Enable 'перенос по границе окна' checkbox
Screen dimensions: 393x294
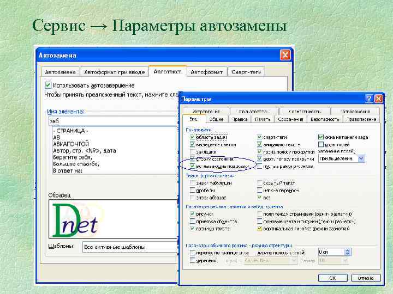click(x=192, y=253)
